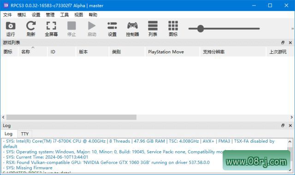
Task: Open the 管理 menu
Action: point(50,15)
